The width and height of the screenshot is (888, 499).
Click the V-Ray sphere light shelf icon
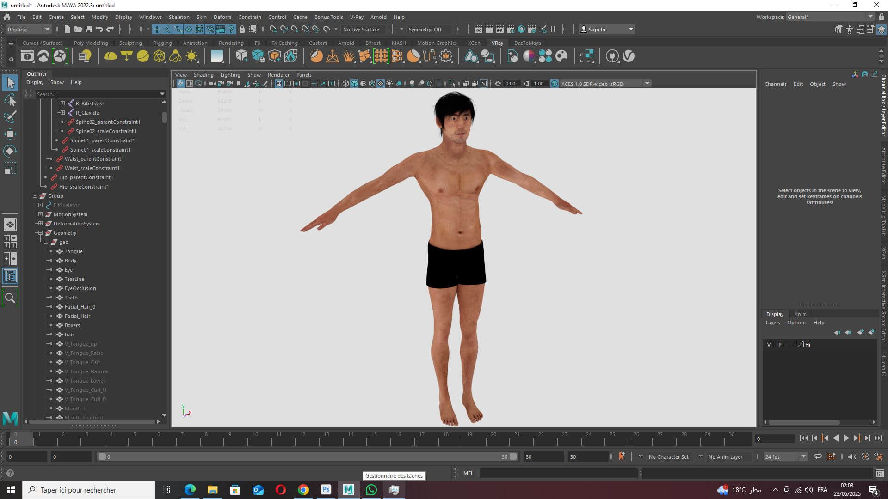(143, 56)
